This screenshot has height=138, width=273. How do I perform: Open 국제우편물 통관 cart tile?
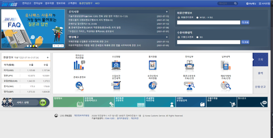222,102
